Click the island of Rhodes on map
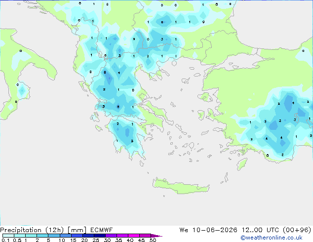Viewport: 313px width, 242px height. [x=242, y=164]
